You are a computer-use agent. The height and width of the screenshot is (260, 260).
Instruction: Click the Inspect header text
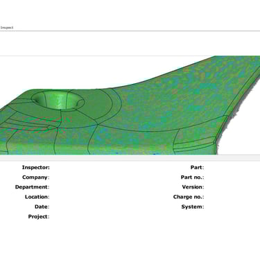click(x=7, y=28)
